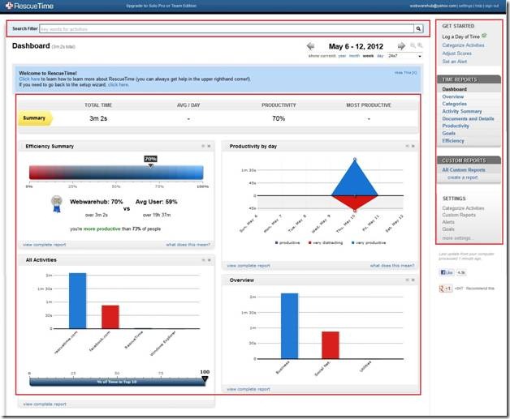Open the Goals time report
Image resolution: width=510 pixels, height=419 pixels.
point(448,134)
